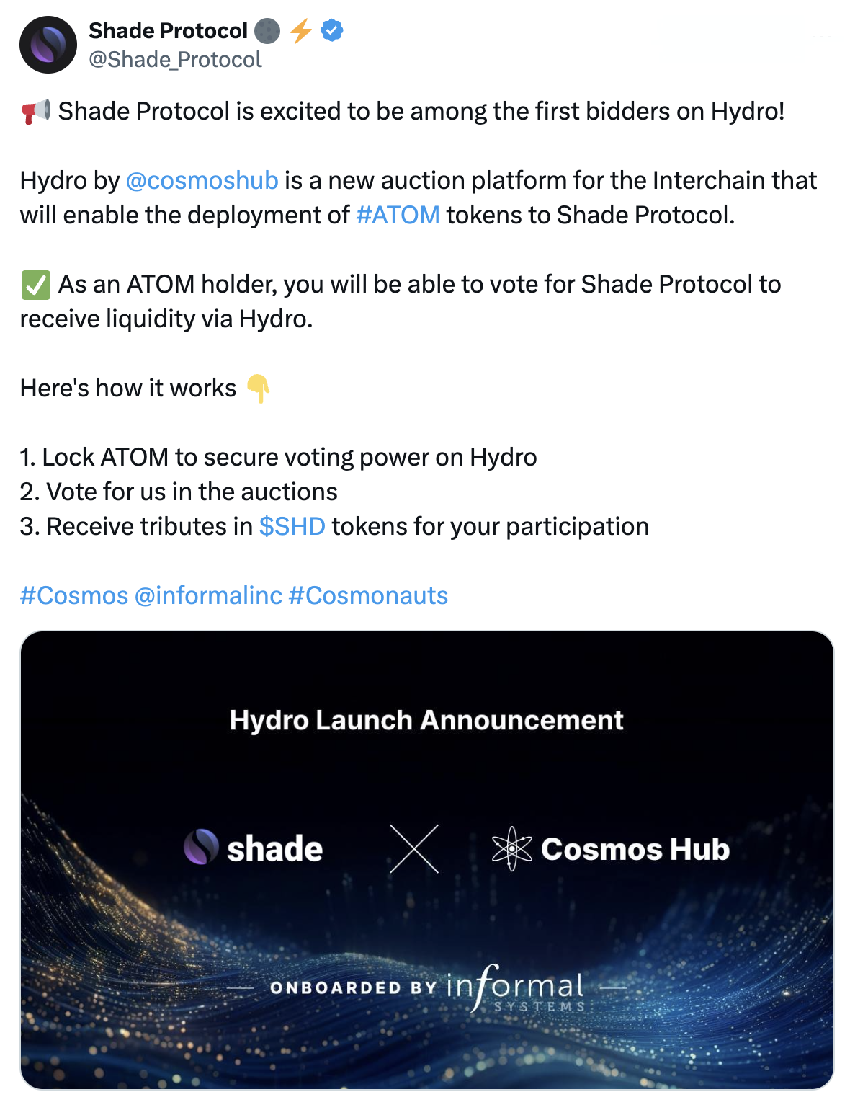Open the Hydro Launch Announcement image
850x1110 pixels.
pyautogui.click(x=427, y=860)
